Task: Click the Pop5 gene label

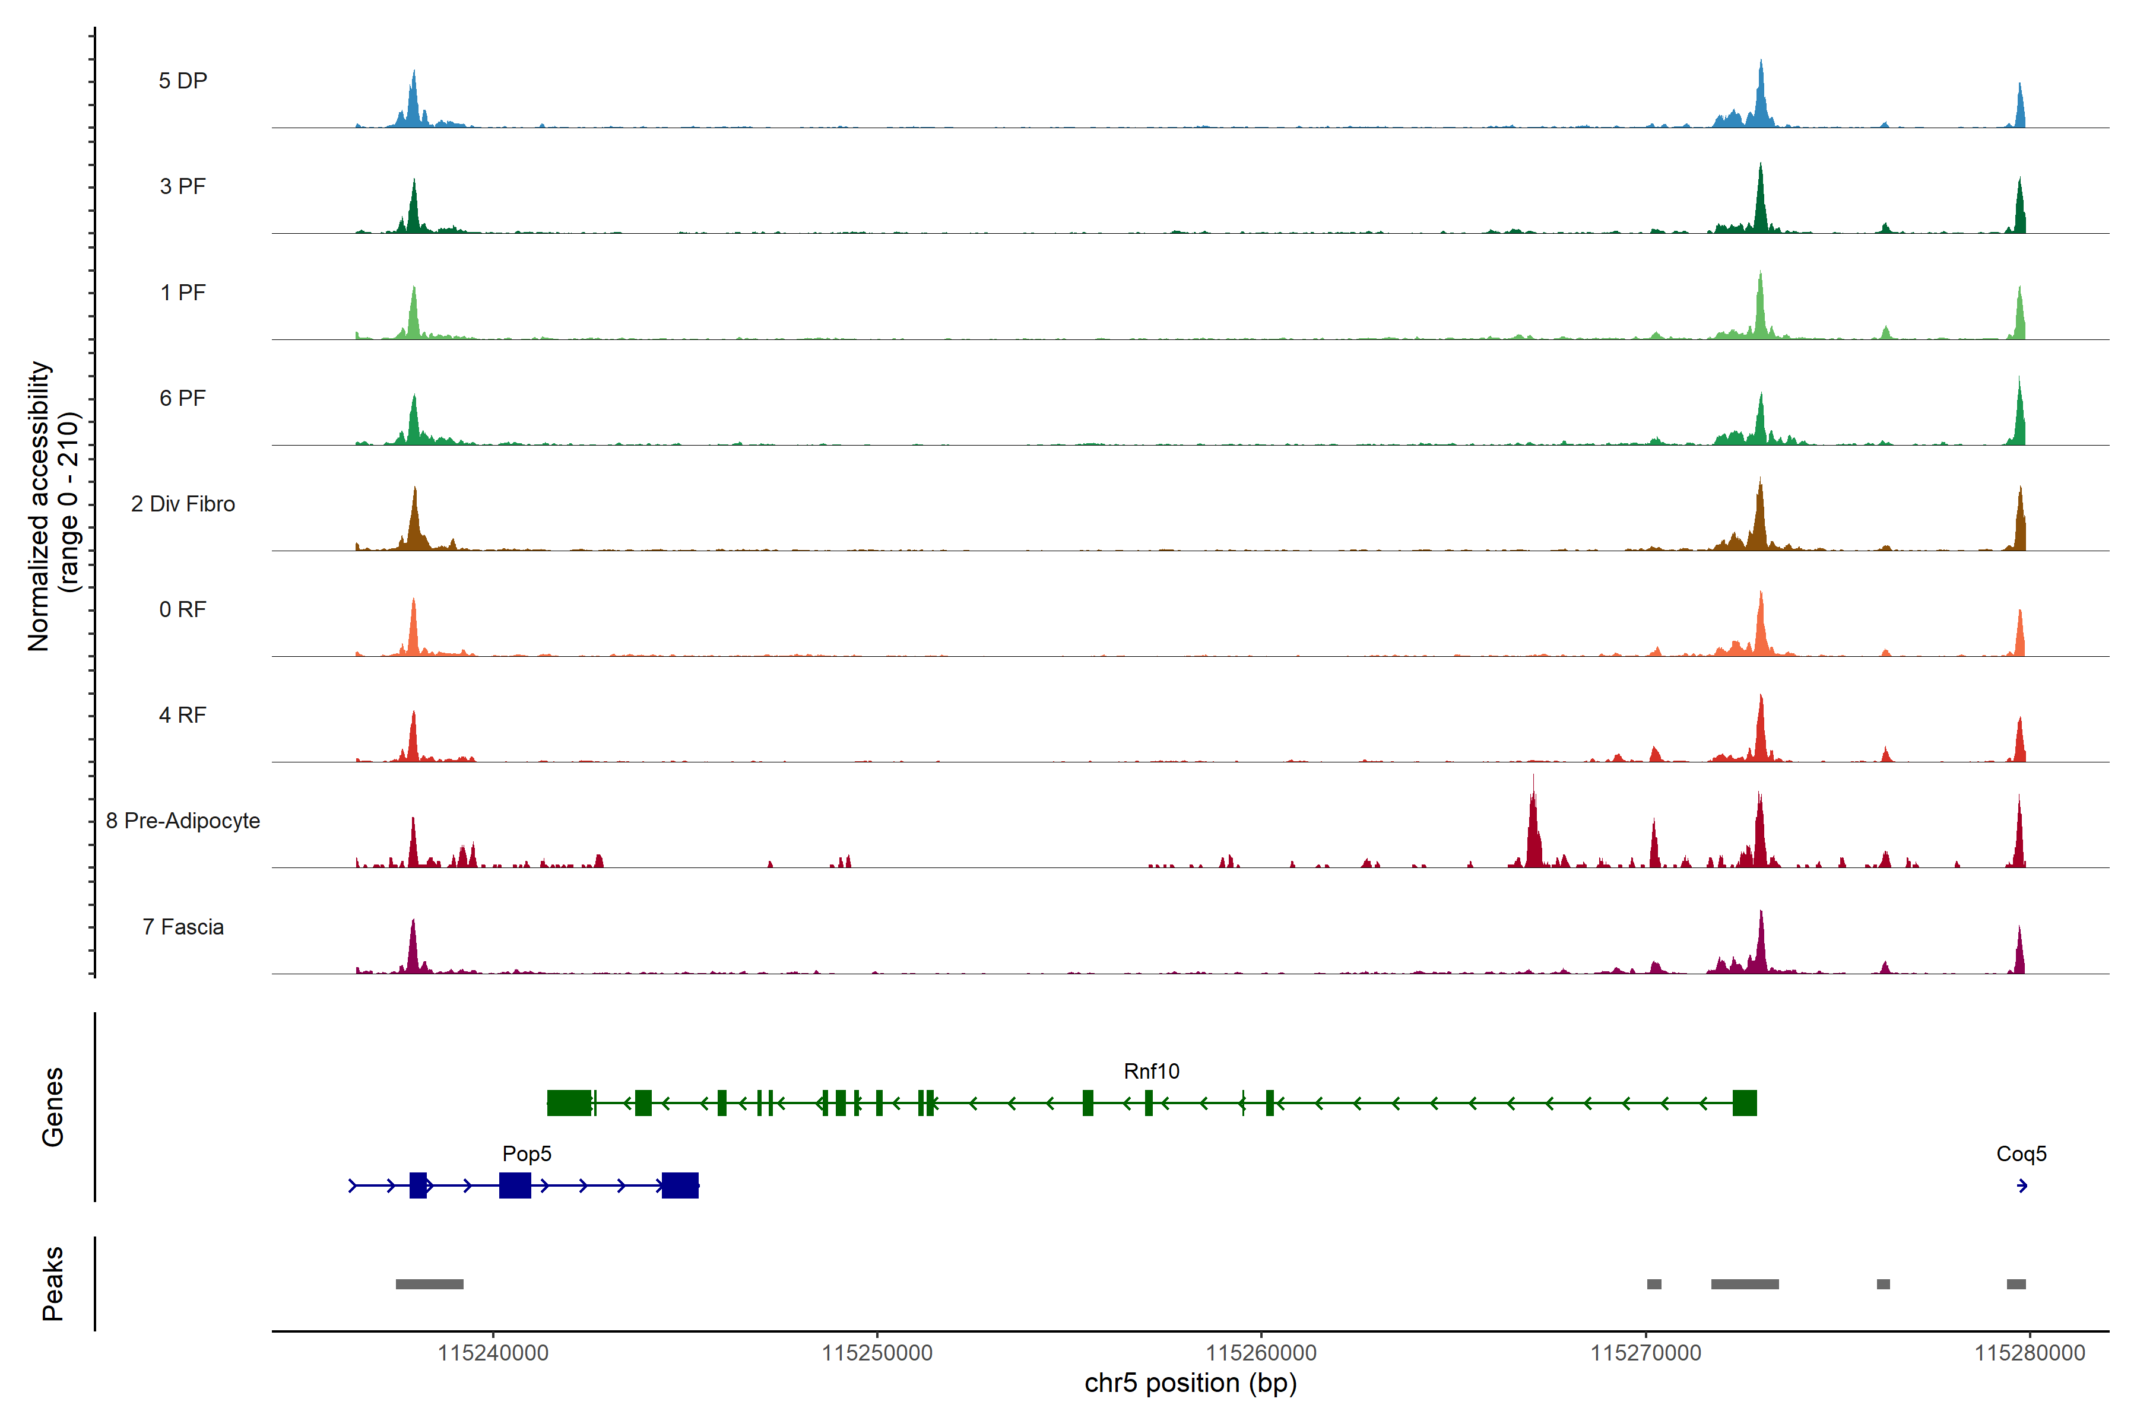Action: [527, 1154]
